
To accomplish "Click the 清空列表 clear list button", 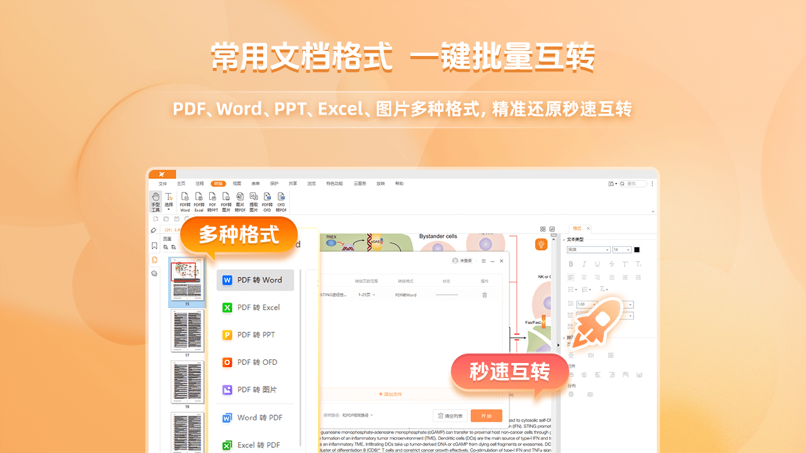I will 450,416.
